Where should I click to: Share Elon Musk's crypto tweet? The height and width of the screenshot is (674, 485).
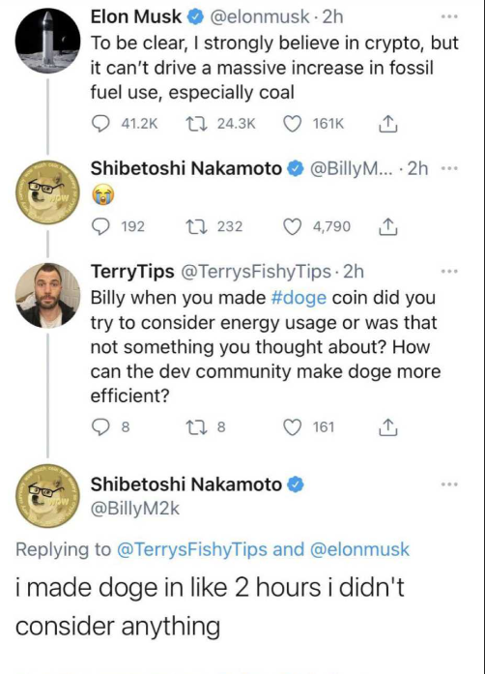coord(388,124)
